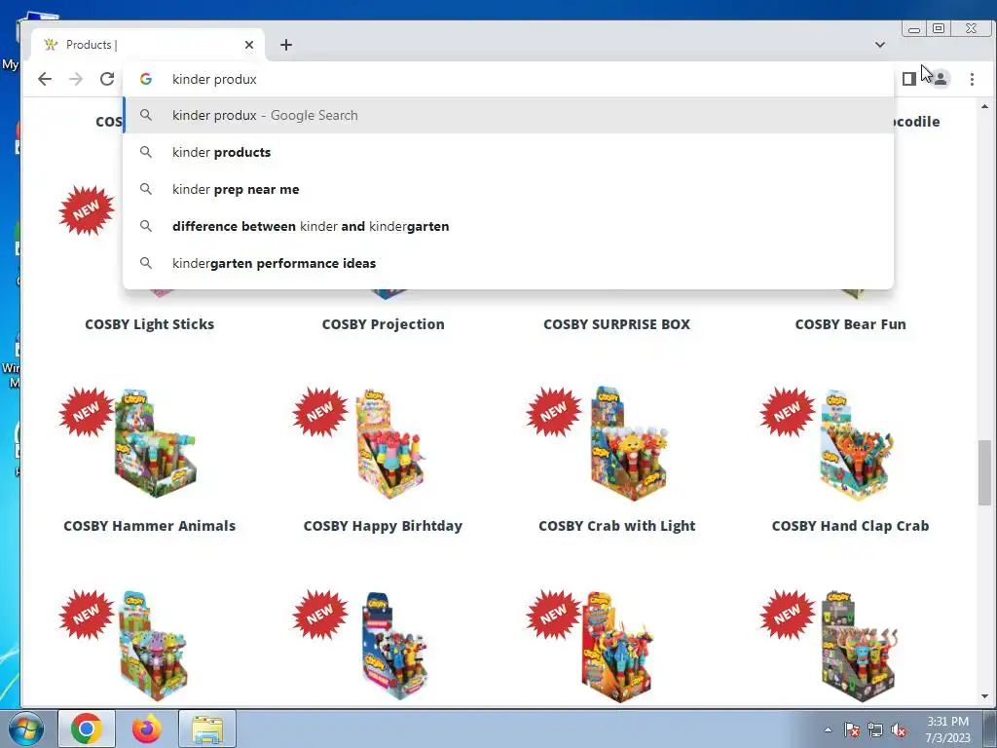This screenshot has width=997, height=748.
Task: Click the COSBY Crab with Light image
Action: tap(628, 443)
